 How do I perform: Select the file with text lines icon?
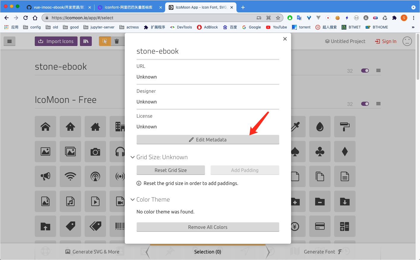tap(345, 176)
